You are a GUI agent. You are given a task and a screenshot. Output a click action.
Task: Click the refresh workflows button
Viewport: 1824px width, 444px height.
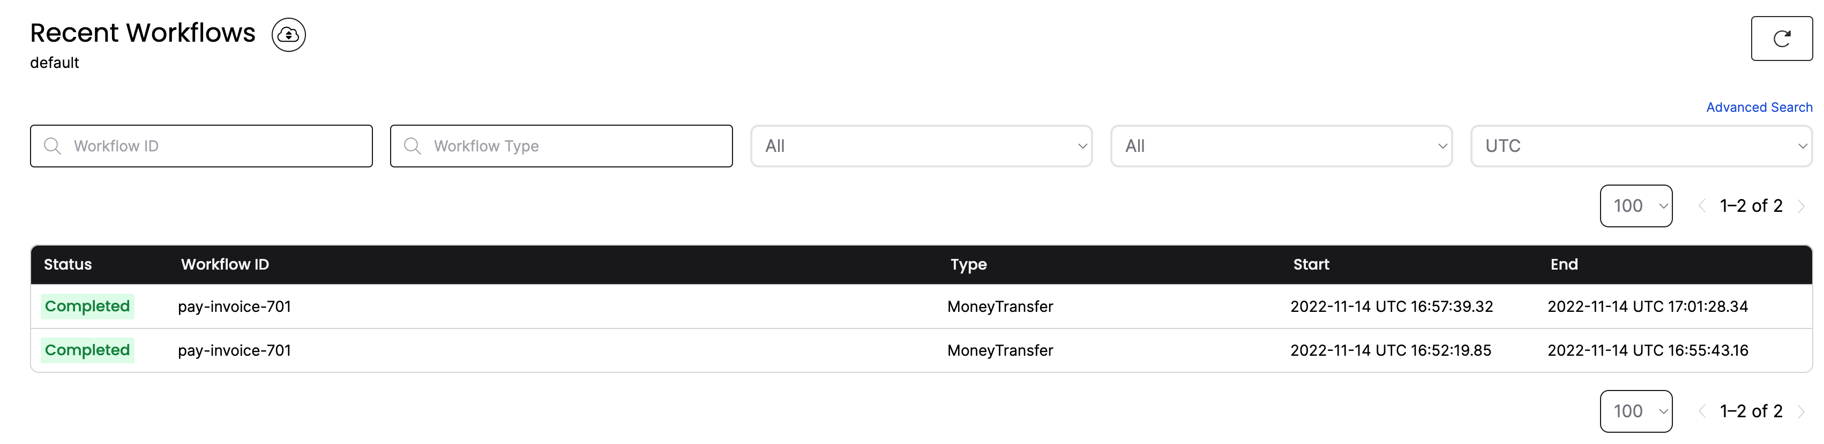(x=1781, y=38)
